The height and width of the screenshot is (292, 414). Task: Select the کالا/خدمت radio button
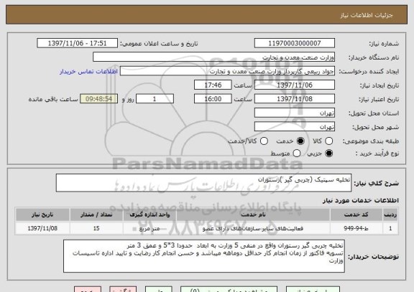pos(264,141)
